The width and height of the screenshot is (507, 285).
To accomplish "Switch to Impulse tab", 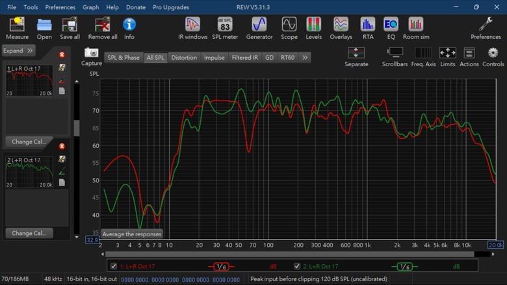I will point(214,57).
